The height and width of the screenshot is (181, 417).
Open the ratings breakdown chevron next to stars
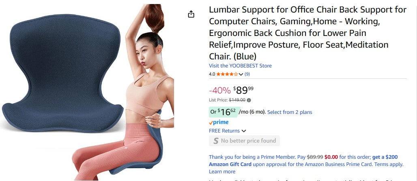coord(241,74)
